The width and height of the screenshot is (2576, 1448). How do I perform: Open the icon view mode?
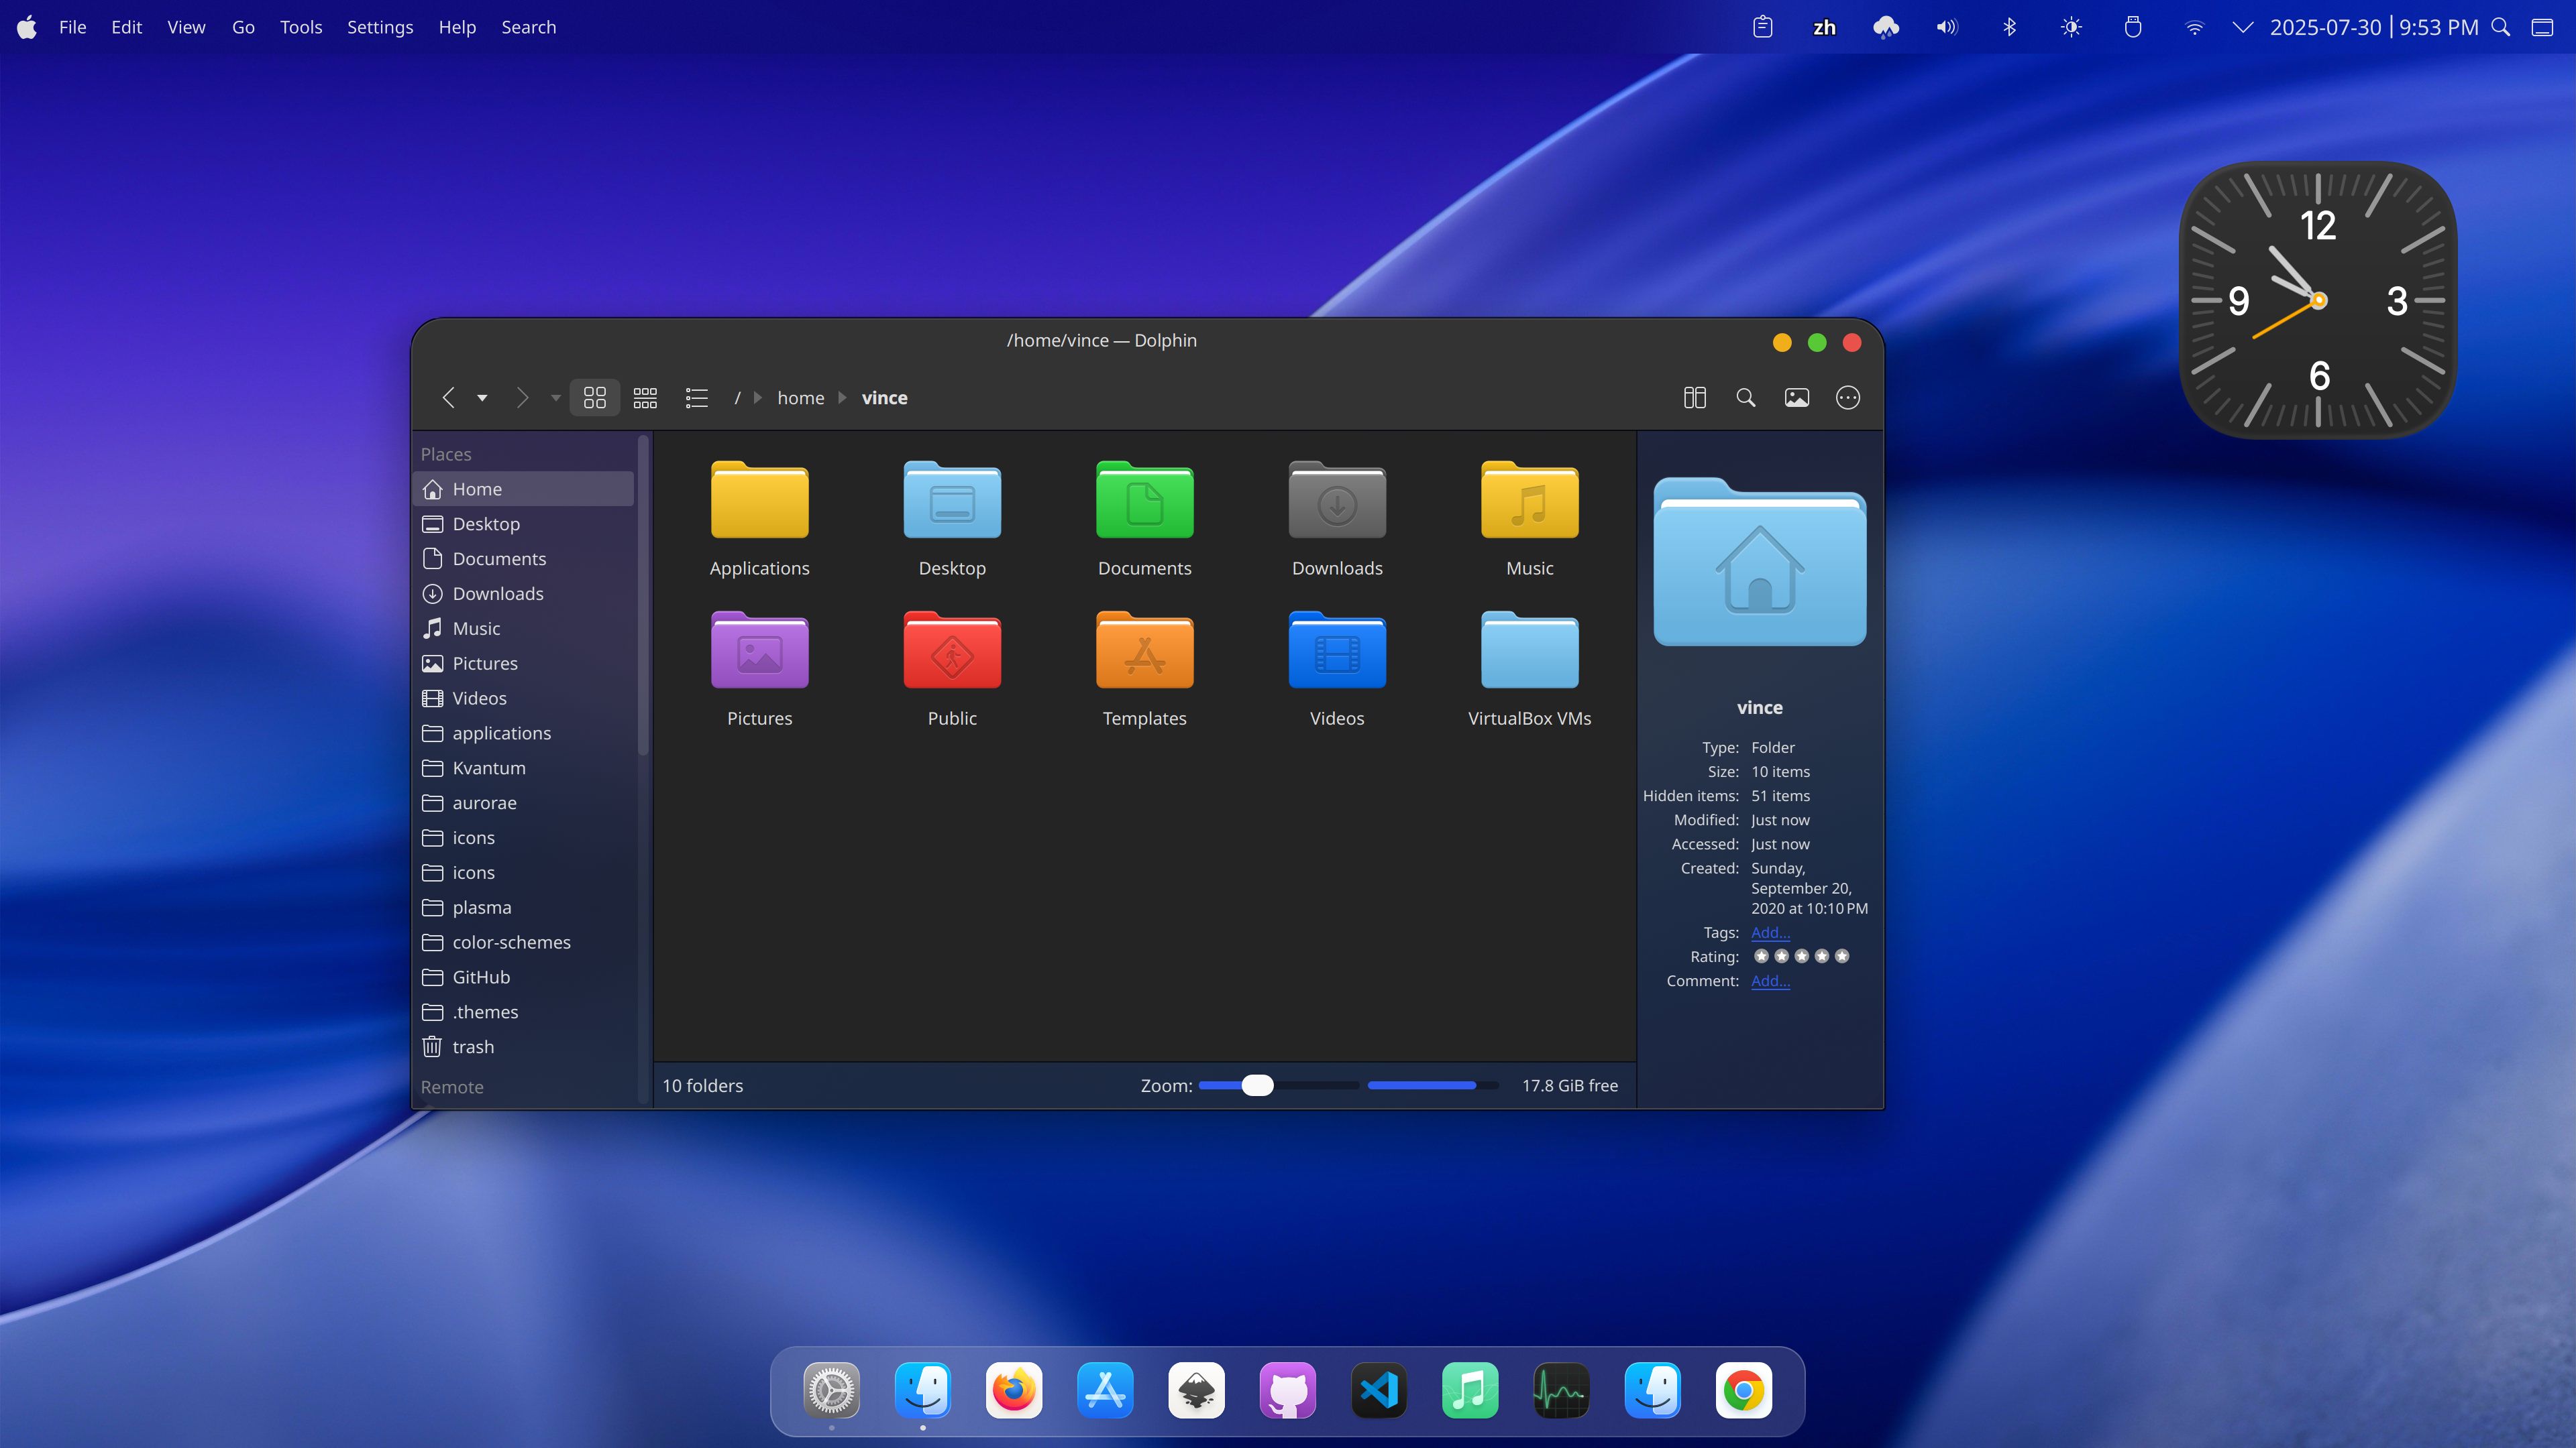click(594, 397)
